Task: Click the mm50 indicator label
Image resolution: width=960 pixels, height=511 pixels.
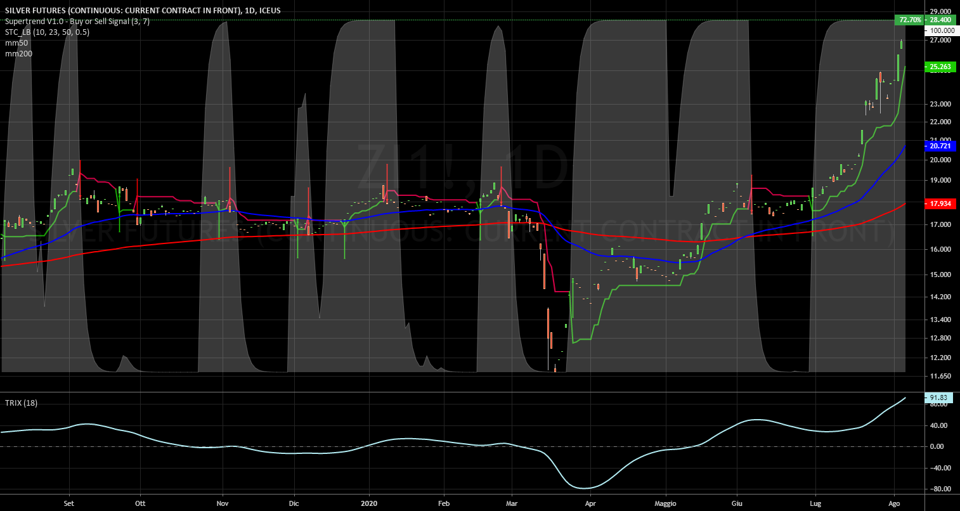Action: (16, 42)
